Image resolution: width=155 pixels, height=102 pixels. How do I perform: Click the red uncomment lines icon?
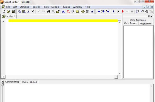[68, 11]
